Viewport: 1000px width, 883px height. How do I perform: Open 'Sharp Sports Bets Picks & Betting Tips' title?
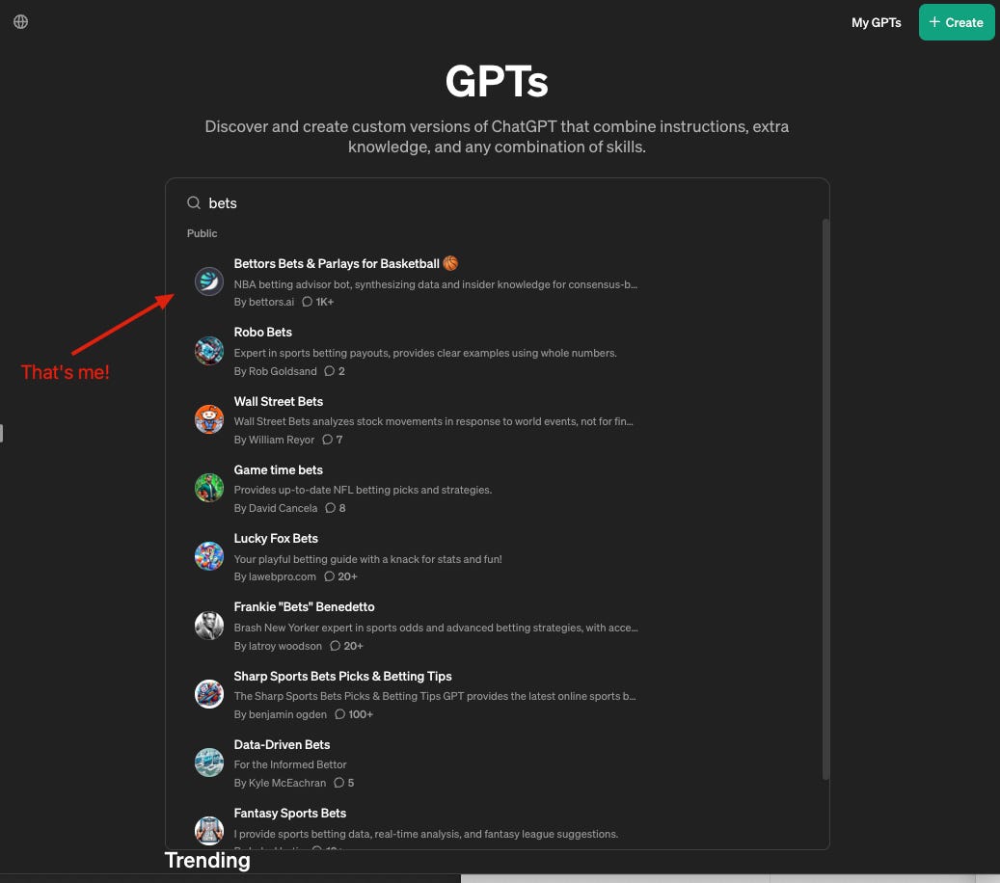(342, 676)
